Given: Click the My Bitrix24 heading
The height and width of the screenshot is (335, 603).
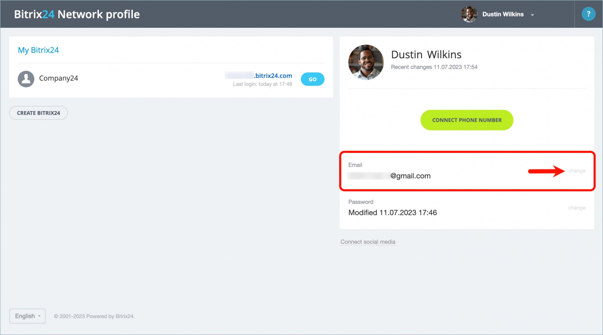Looking at the screenshot, I should coord(38,50).
